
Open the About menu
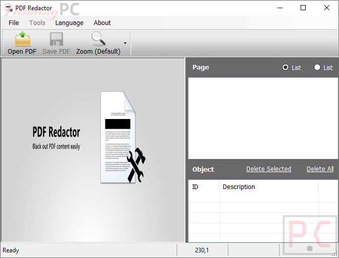102,22
